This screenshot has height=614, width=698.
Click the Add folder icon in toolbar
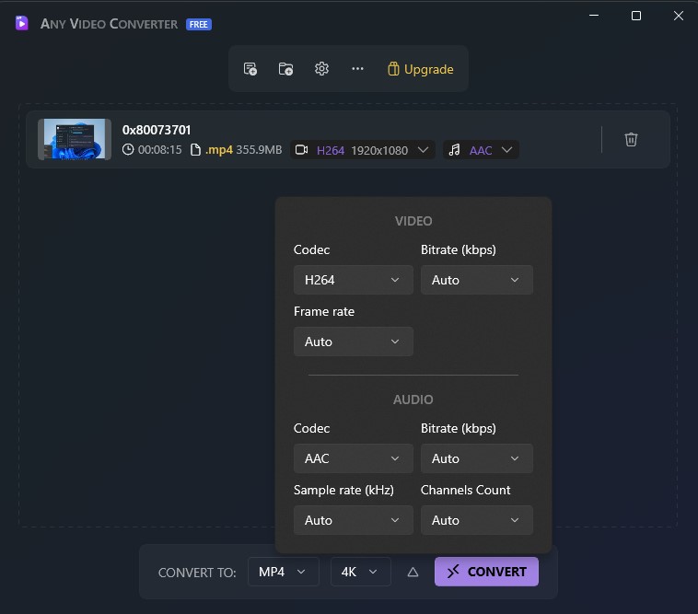click(285, 69)
